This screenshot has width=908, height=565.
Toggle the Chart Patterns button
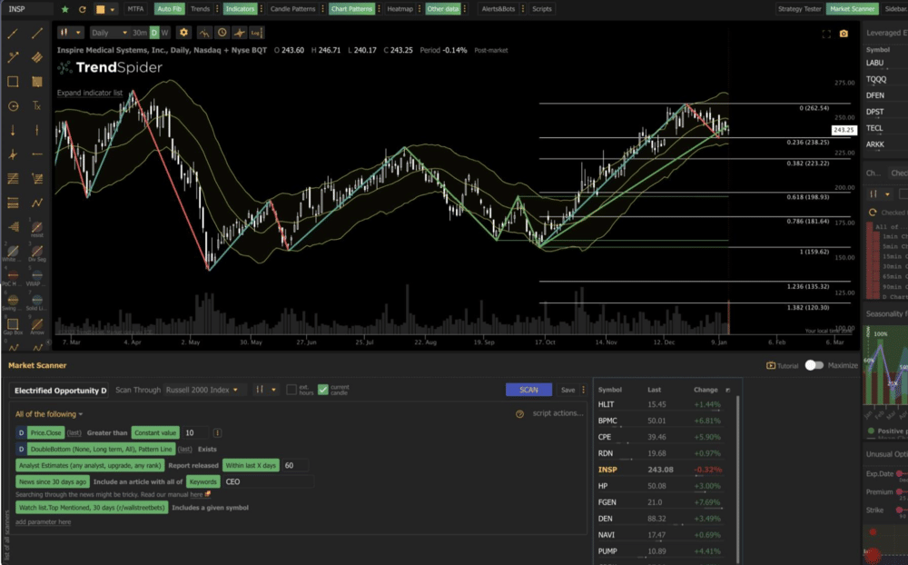[351, 9]
